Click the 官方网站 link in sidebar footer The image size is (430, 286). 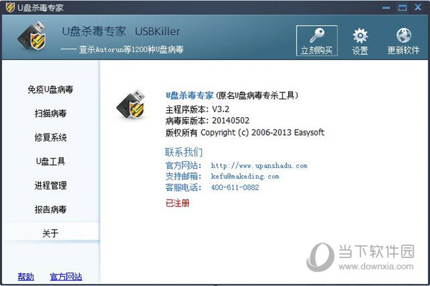coord(66,277)
